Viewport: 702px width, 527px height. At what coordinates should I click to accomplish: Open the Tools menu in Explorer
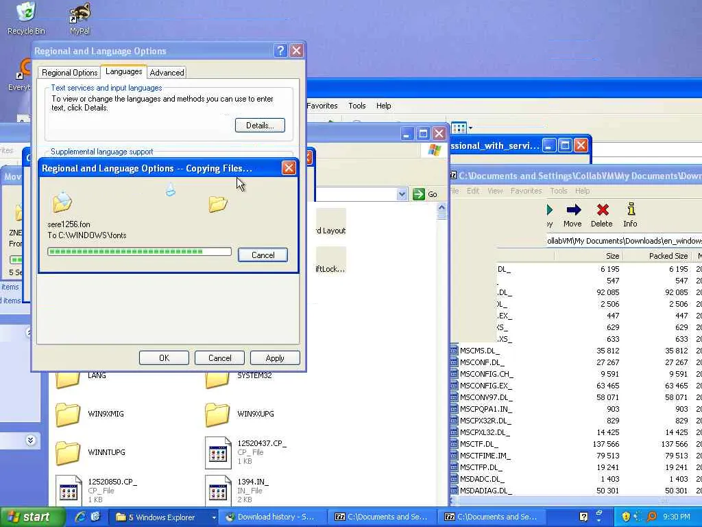pyautogui.click(x=356, y=106)
